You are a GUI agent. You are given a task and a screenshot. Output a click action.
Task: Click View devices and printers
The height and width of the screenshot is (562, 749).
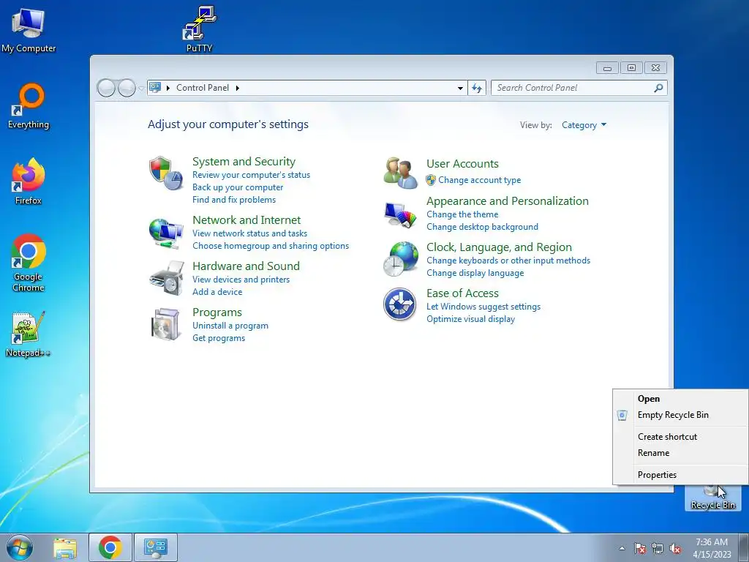coord(241,280)
